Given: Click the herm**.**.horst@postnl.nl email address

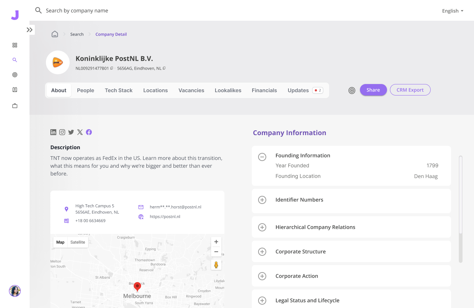Looking at the screenshot, I should [176, 207].
